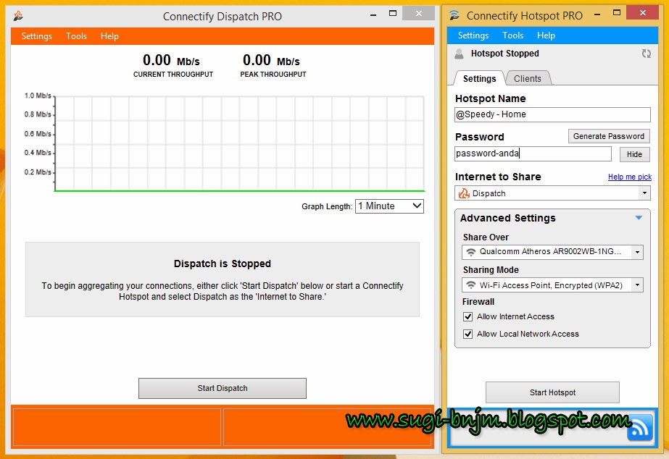The width and height of the screenshot is (669, 459).
Task: Click the Dispatch flame icon in Internet to Share
Action: (x=464, y=193)
